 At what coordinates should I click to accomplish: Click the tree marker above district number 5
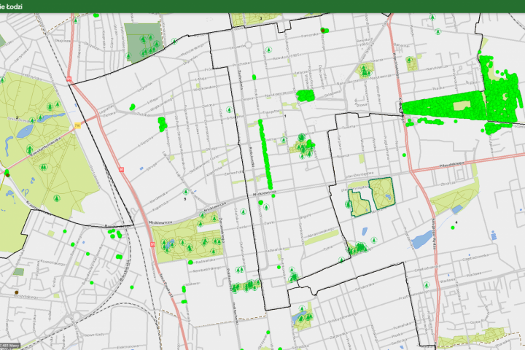pyautogui.click(x=186, y=192)
